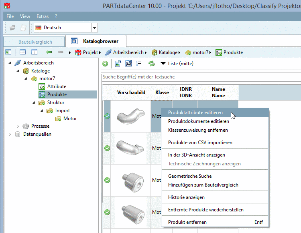The width and height of the screenshot is (301, 233).
Task: Click the first product preview thumbnail
Action: click(x=131, y=116)
